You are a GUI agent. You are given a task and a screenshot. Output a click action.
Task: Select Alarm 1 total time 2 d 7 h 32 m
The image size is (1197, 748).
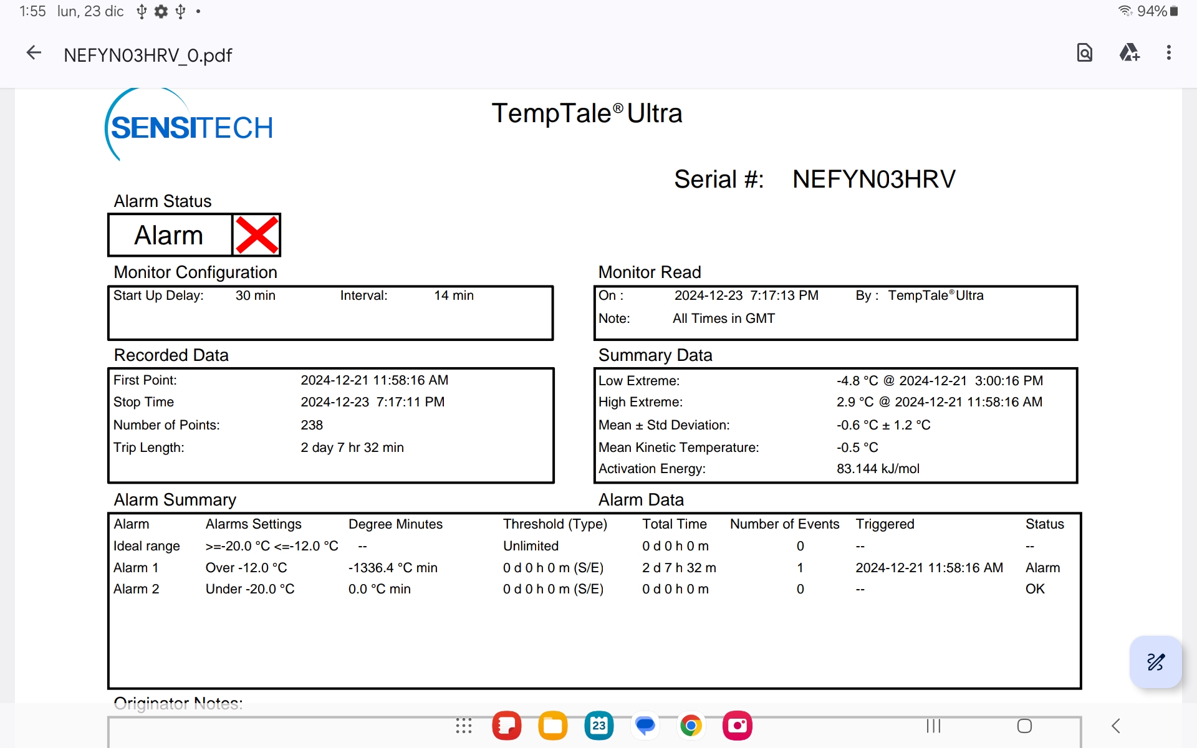click(679, 568)
